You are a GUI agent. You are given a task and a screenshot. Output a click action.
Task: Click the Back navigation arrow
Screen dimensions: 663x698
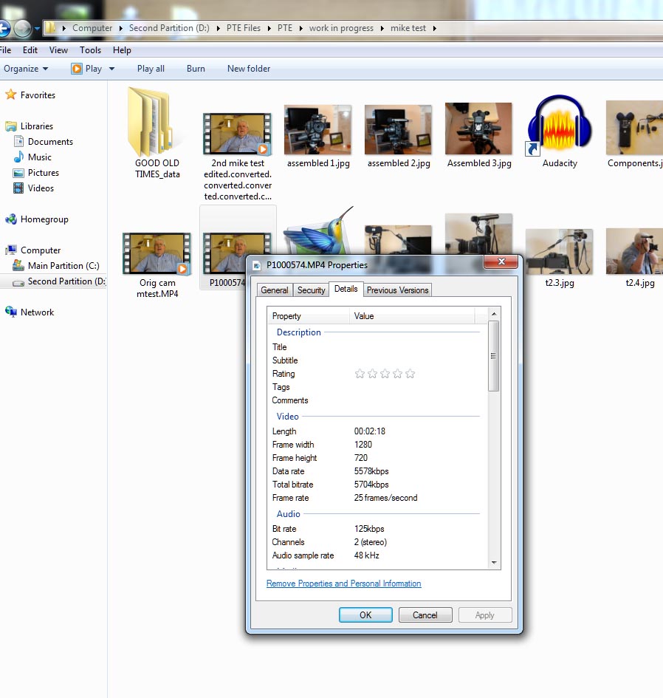[x=4, y=29]
